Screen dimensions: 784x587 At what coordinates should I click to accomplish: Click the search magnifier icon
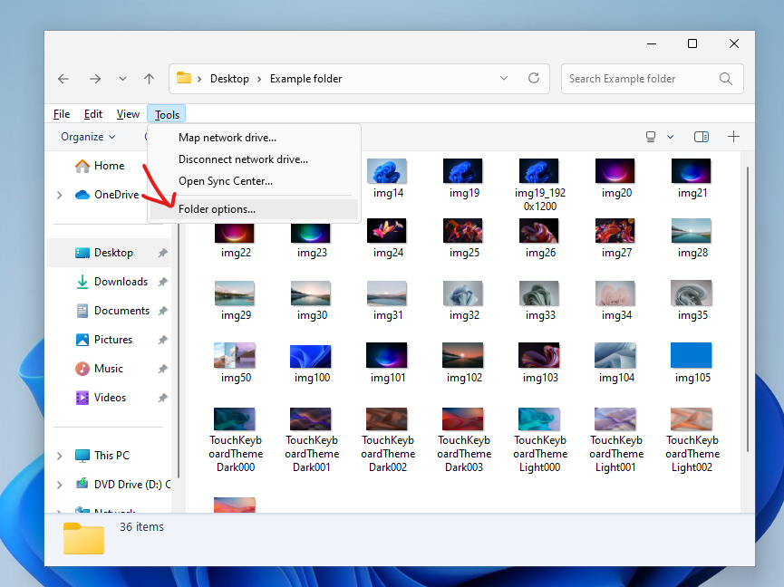(x=725, y=79)
